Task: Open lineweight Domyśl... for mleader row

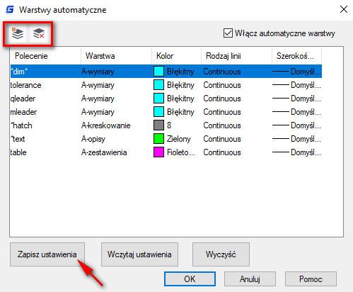Action: (x=296, y=112)
